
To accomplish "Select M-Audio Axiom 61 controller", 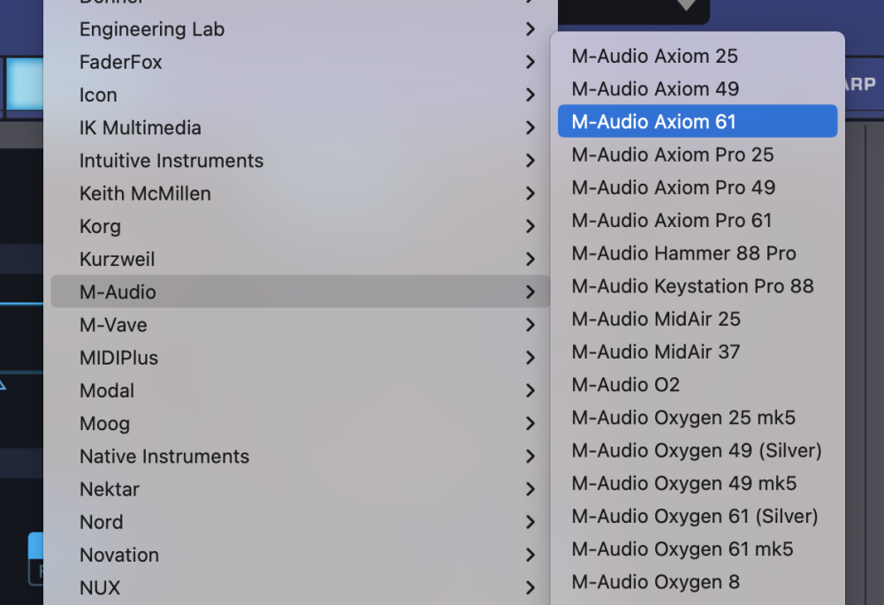I will [653, 122].
